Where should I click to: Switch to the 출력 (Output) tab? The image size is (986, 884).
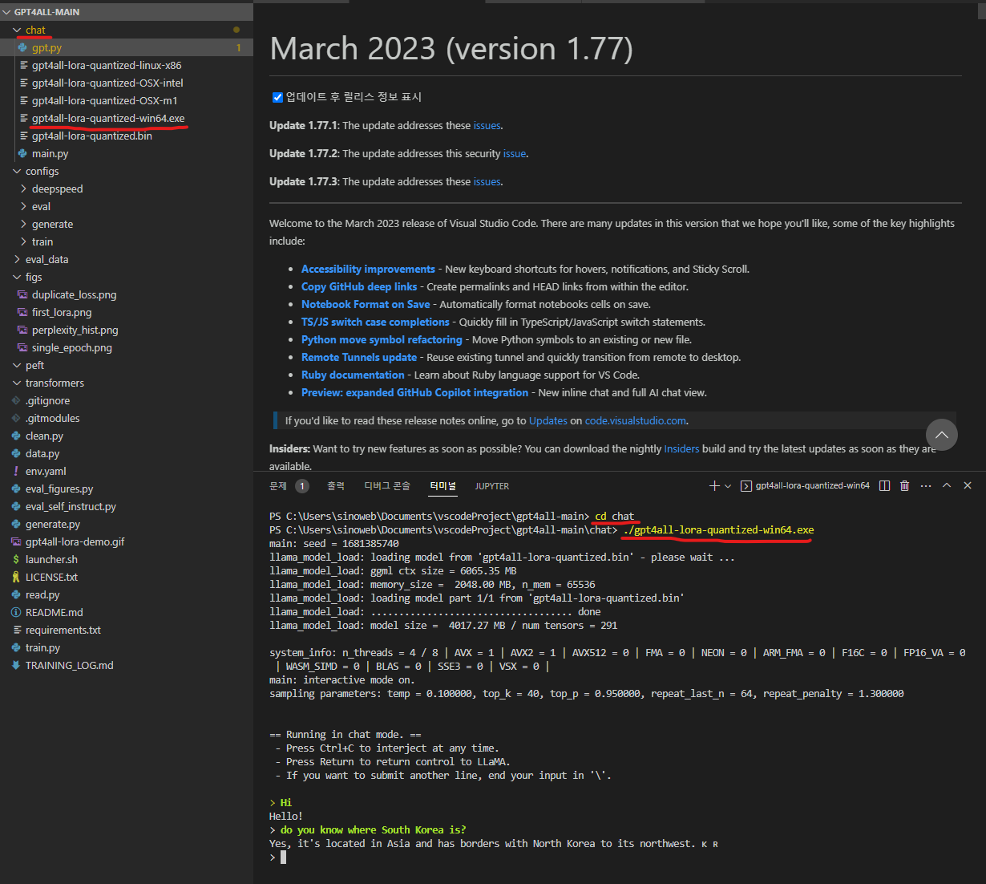click(336, 486)
